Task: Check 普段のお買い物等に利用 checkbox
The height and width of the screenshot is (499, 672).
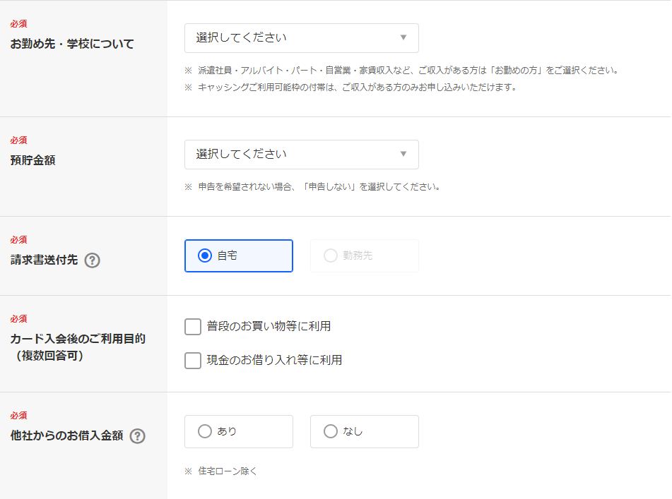Action: click(x=193, y=327)
